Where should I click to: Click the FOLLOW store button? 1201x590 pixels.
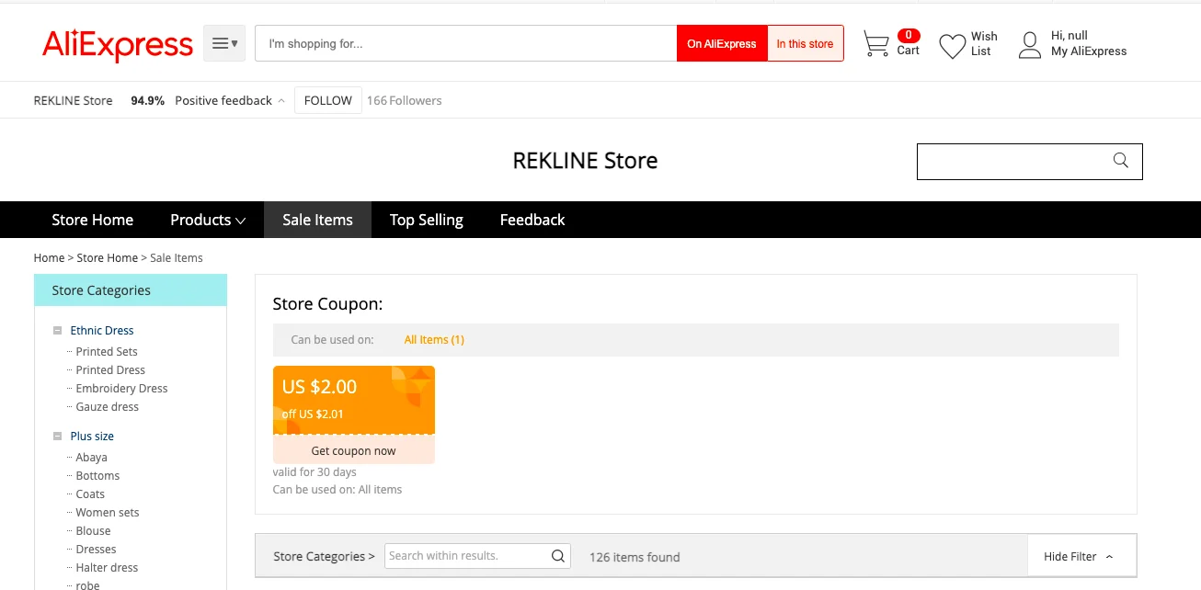(x=328, y=101)
